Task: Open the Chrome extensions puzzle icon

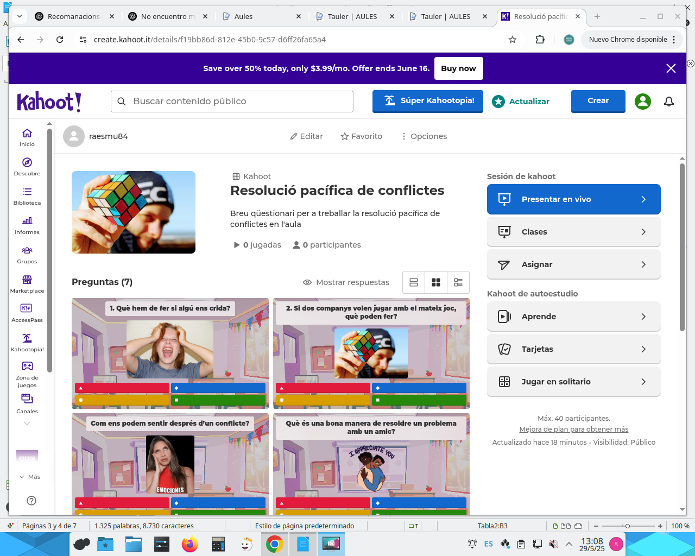Action: tap(540, 40)
